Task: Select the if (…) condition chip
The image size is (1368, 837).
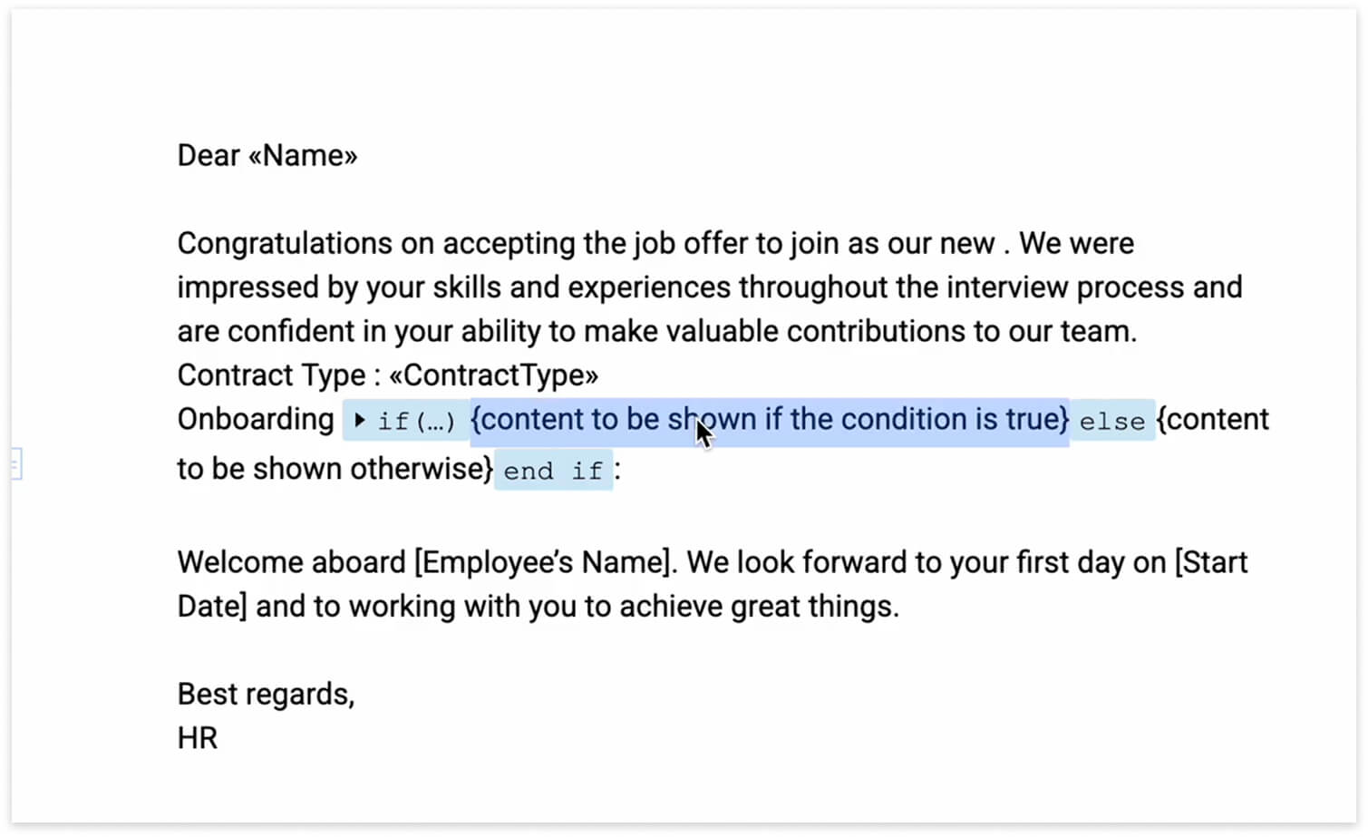Action: pos(406,421)
